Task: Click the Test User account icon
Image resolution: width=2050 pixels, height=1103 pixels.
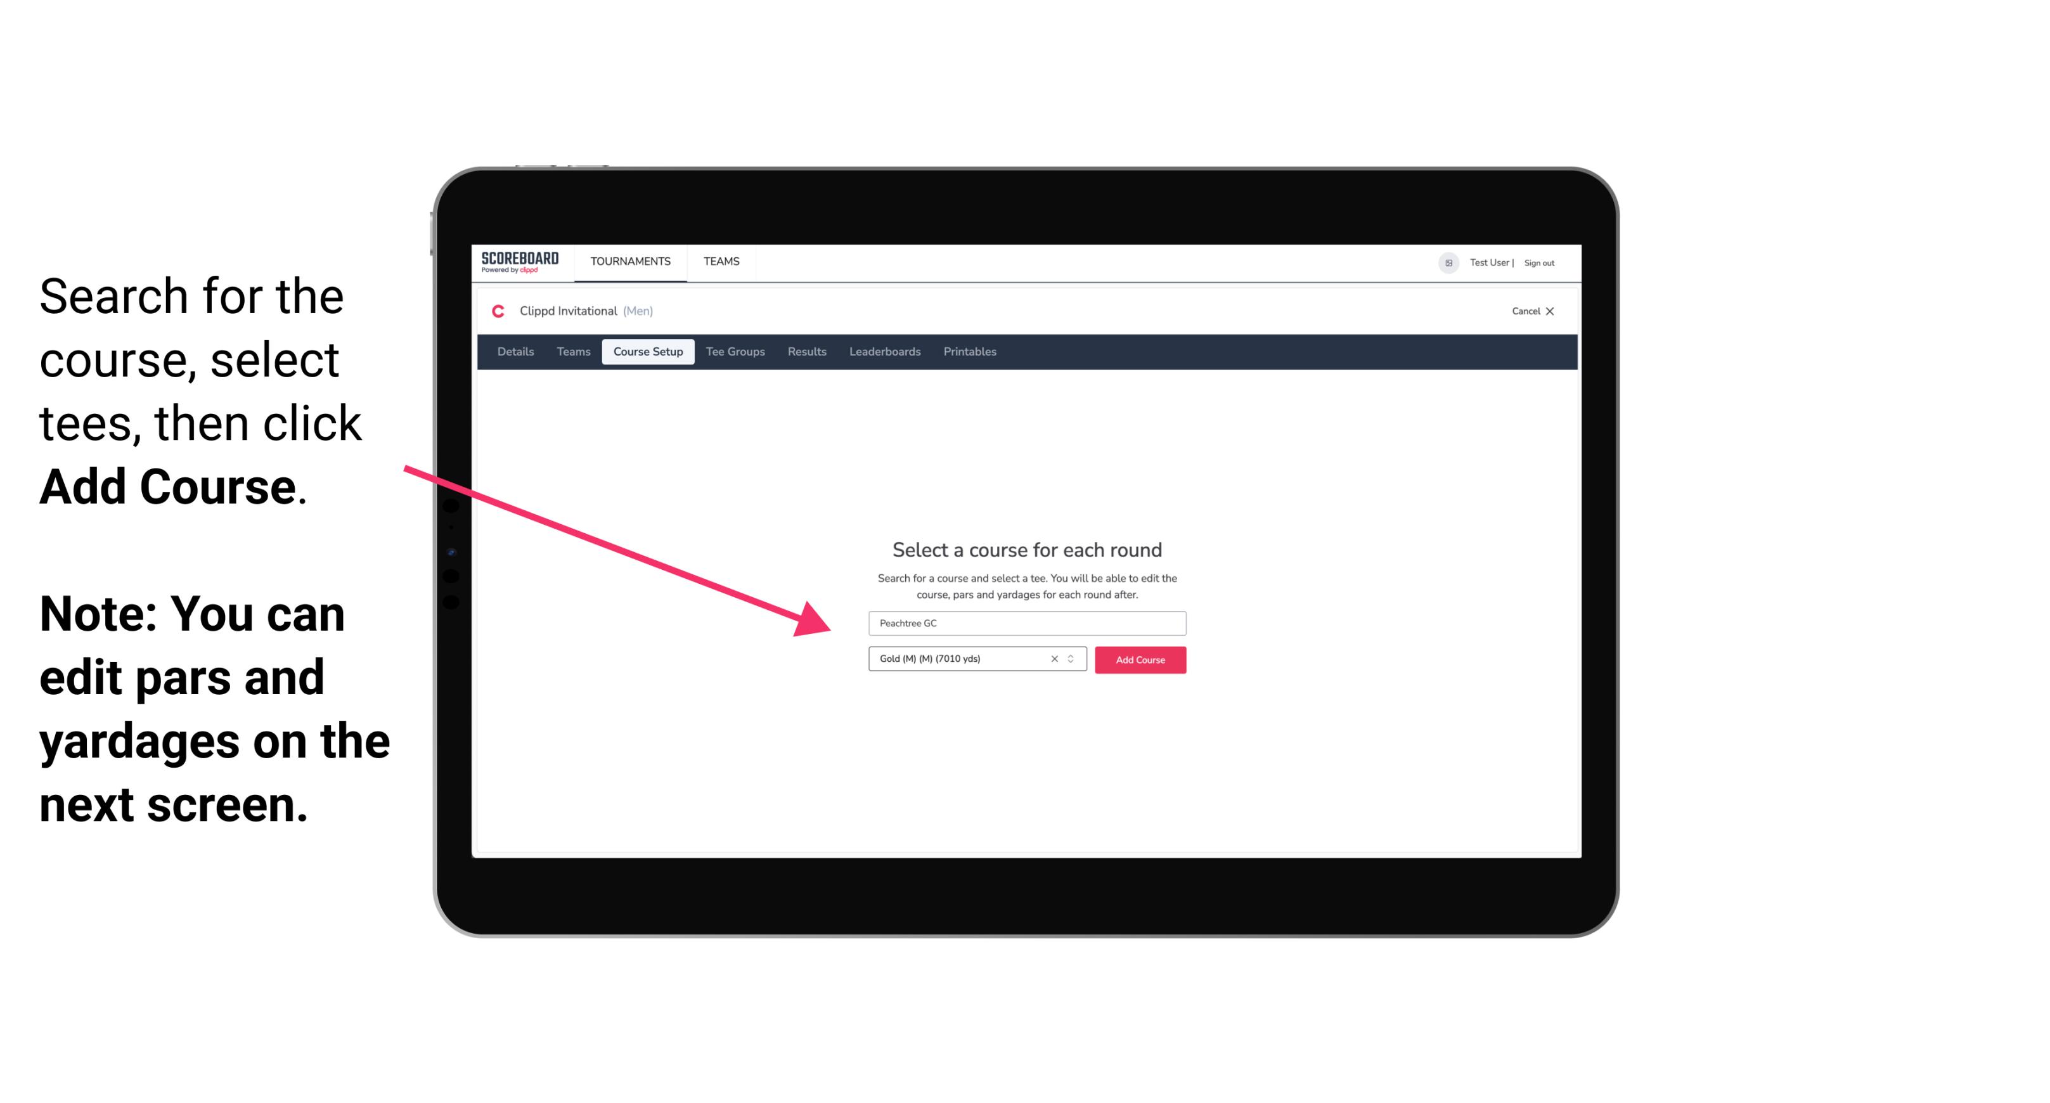Action: [x=1442, y=262]
